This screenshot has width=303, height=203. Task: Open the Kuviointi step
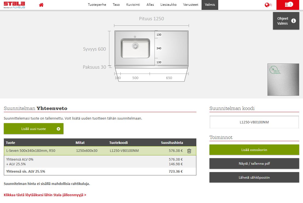point(133,5)
